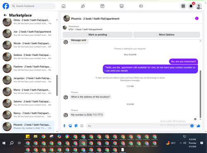Open the Gaming icon in top bar
Image resolution: width=207 pixels, height=153 pixels.
tap(141, 6)
